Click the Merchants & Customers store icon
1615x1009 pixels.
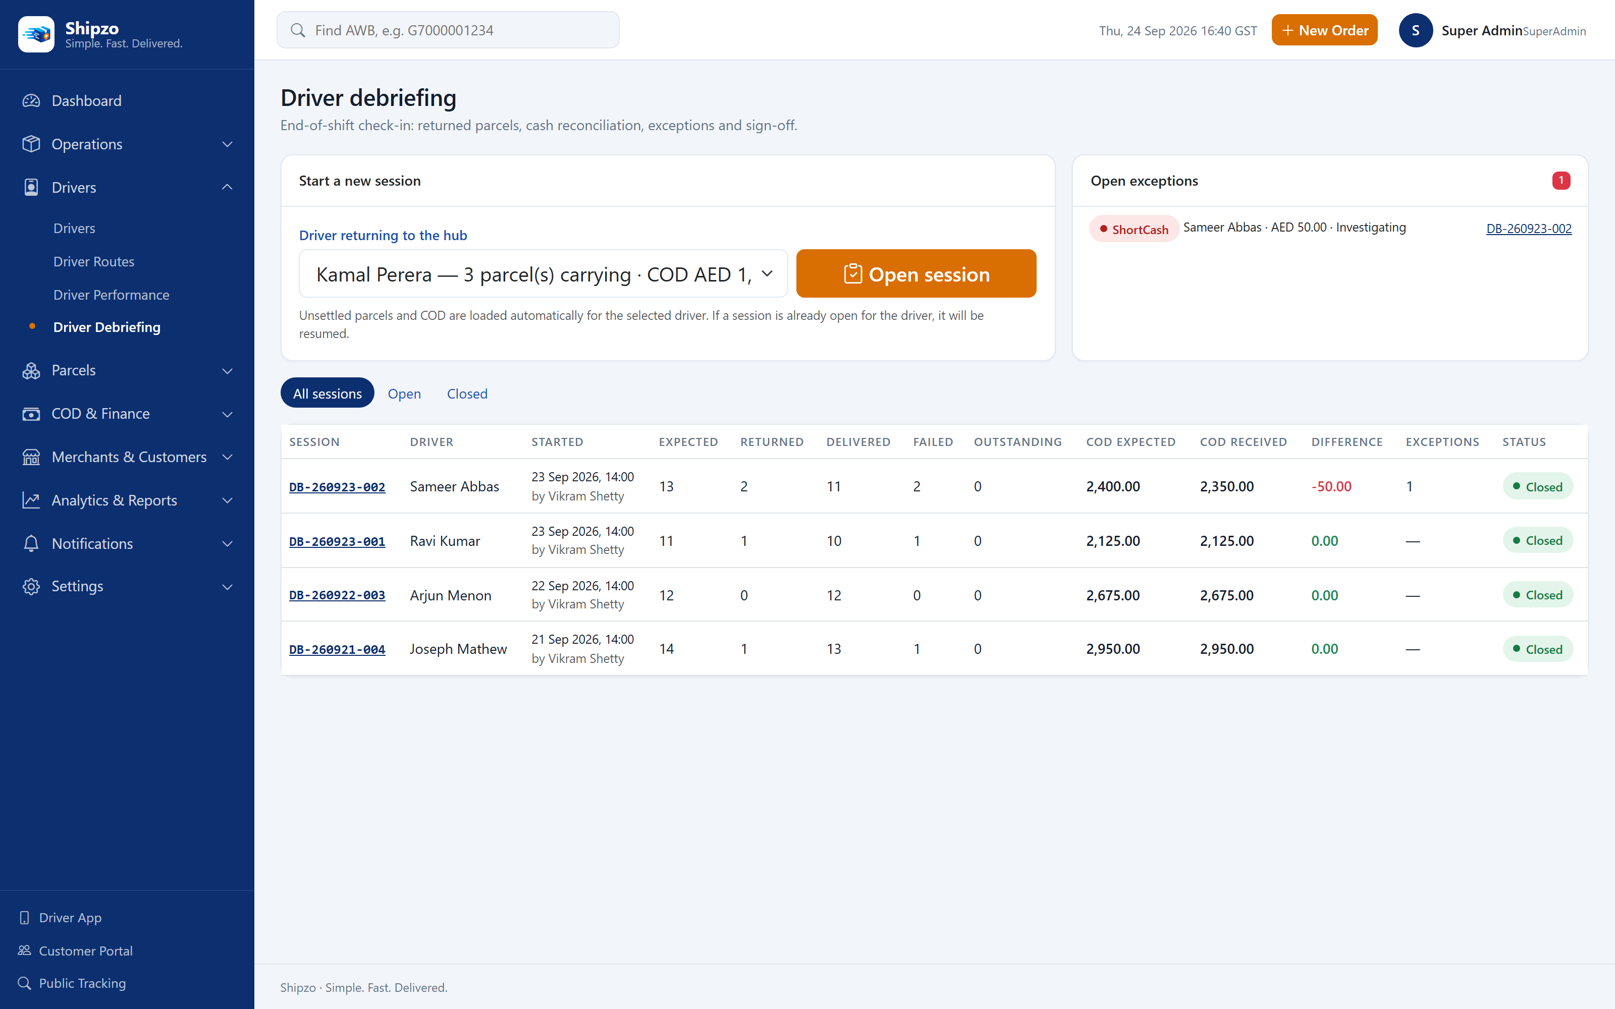31,457
